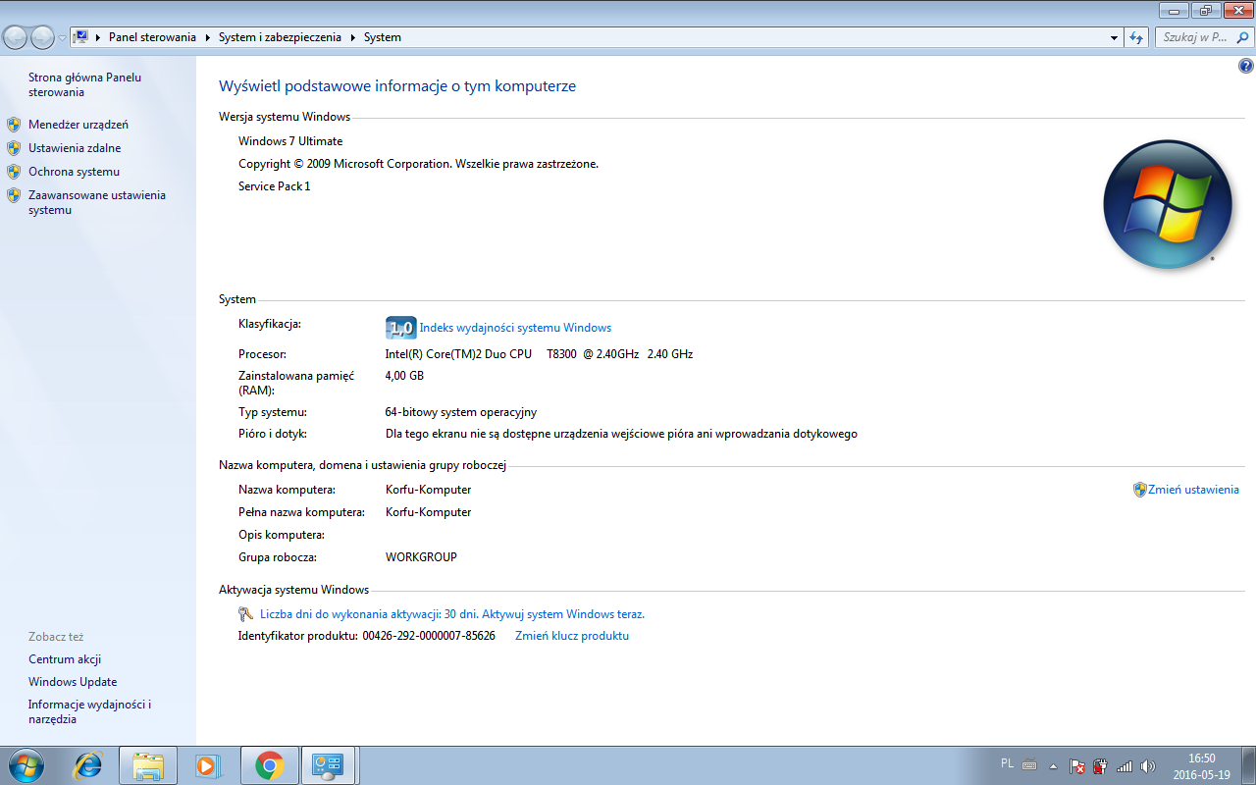Open the Help question mark icon
Screen dimensions: 1256x785
[1244, 64]
